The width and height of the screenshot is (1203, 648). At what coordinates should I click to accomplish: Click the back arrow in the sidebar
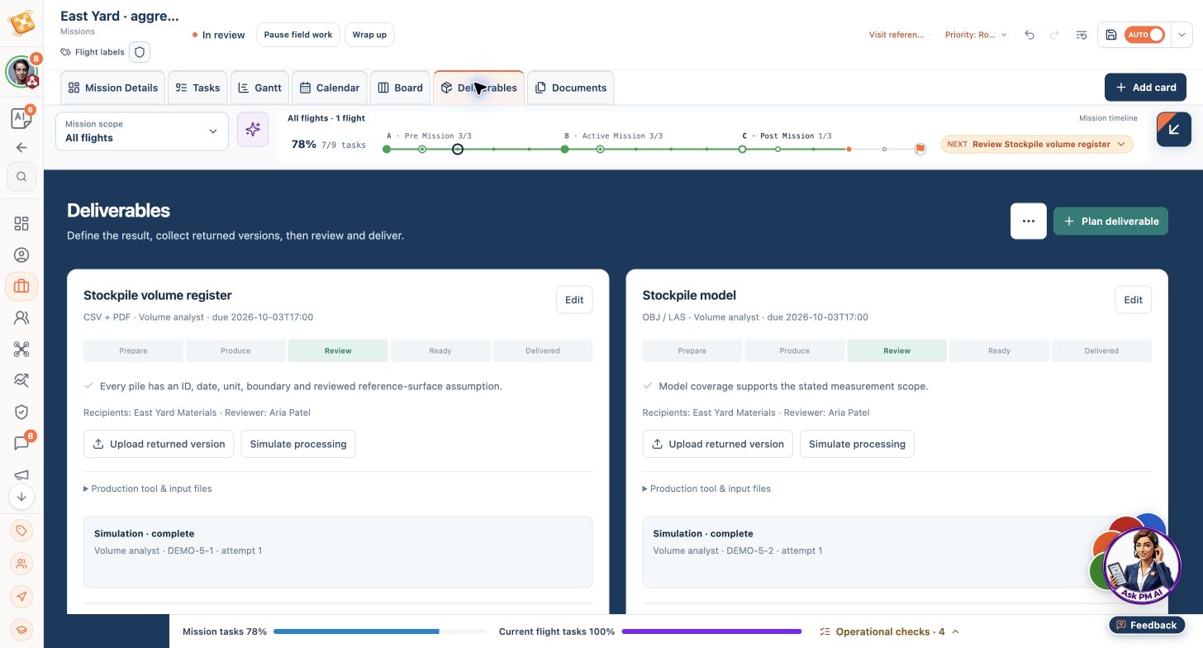point(21,148)
